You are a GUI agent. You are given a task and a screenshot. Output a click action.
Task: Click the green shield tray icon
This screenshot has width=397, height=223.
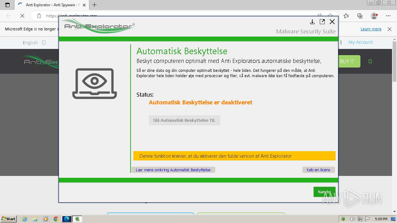click(x=343, y=219)
